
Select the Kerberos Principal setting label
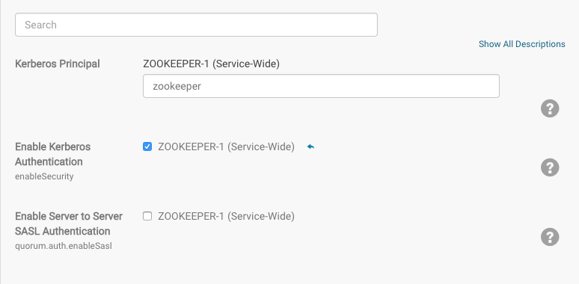(x=58, y=64)
